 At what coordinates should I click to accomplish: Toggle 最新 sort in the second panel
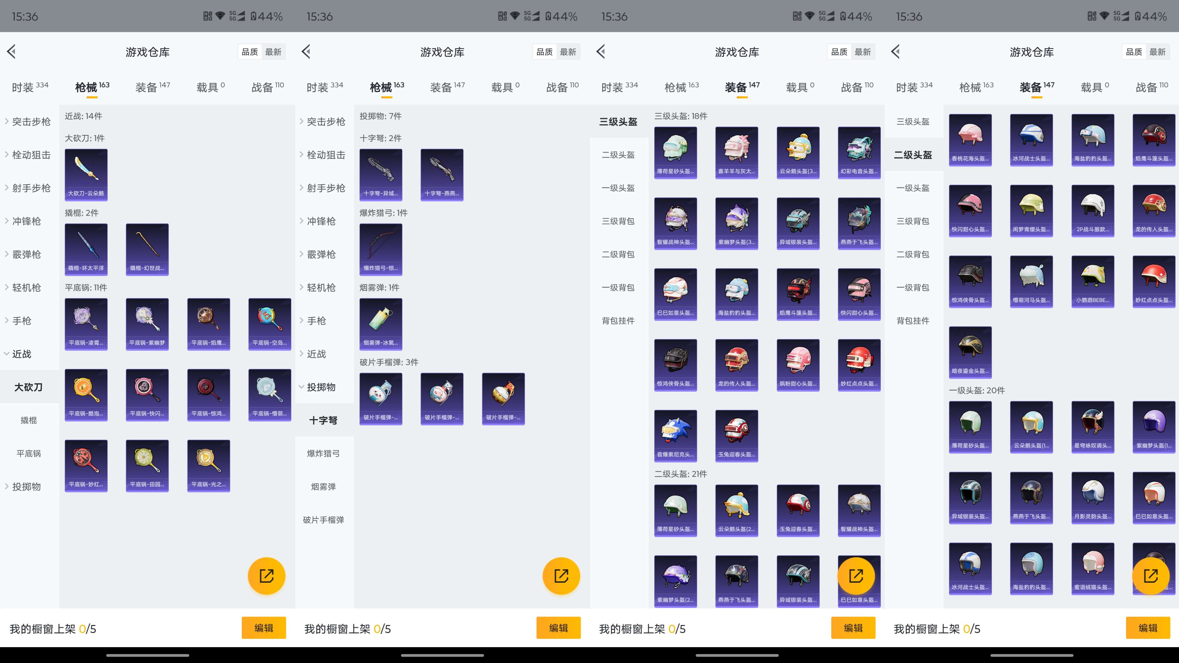click(x=568, y=52)
